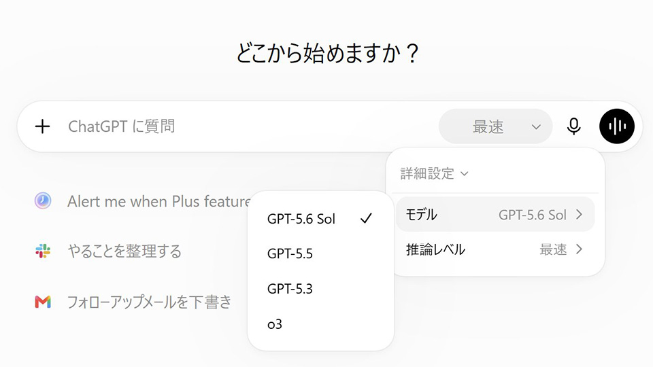Viewport: 653px width, 367px height.
Task: Expand the 推論レベル submenu arrow
Action: point(579,249)
